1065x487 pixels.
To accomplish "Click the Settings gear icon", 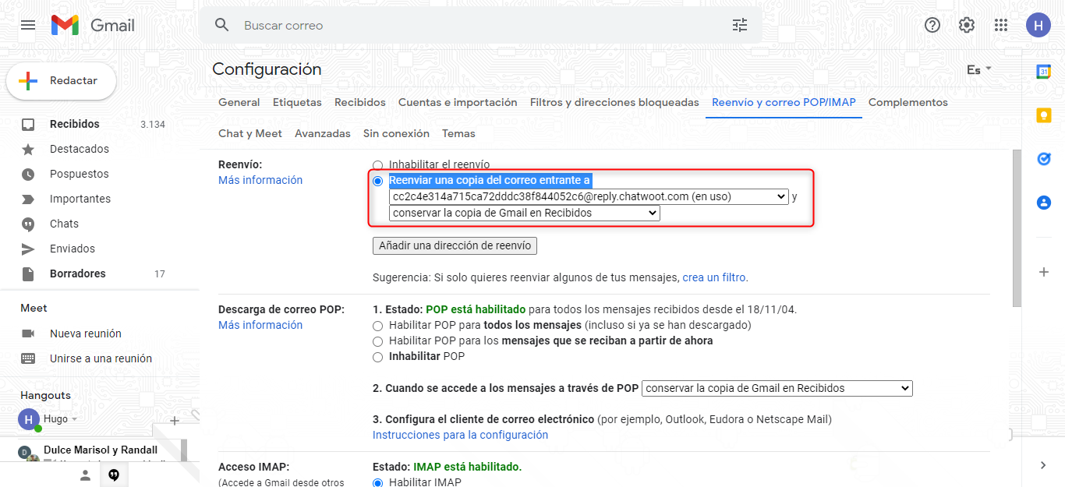I will (x=967, y=25).
